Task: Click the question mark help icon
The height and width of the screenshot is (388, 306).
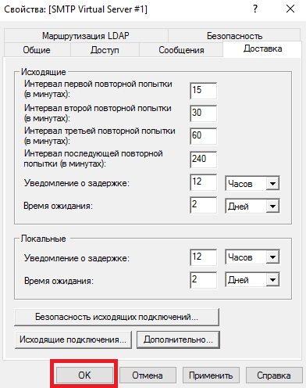Action: 255,9
